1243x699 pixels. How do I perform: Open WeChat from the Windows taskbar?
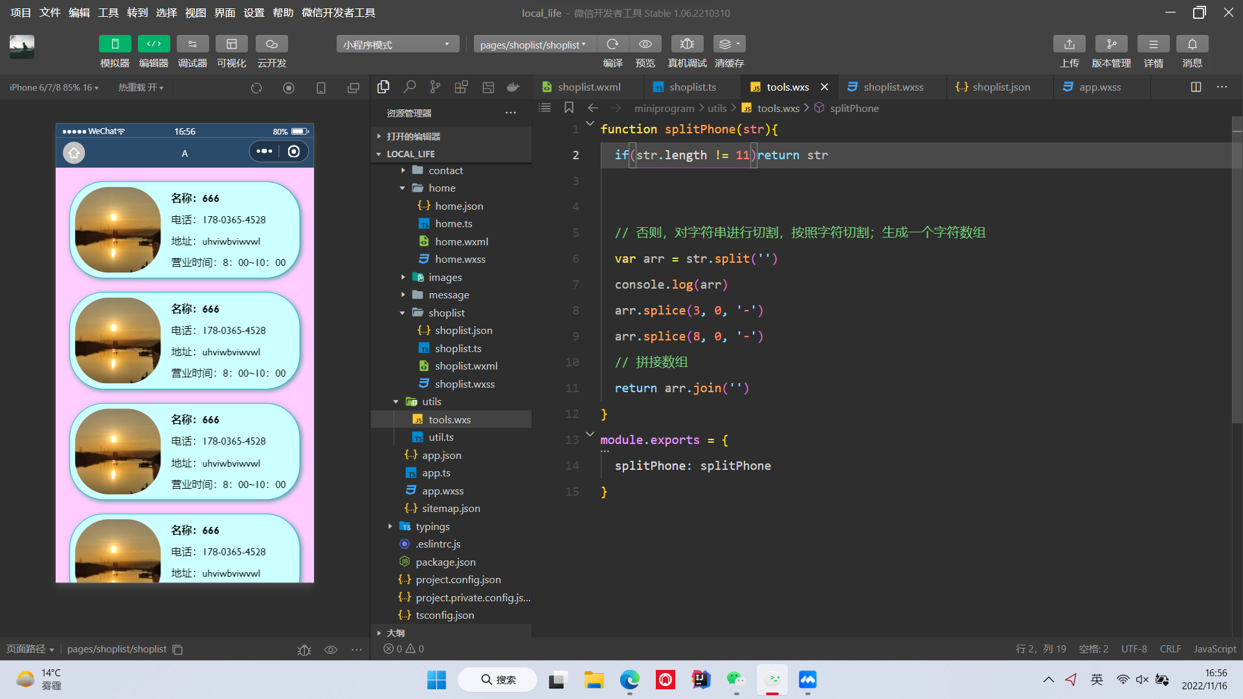[x=736, y=680]
